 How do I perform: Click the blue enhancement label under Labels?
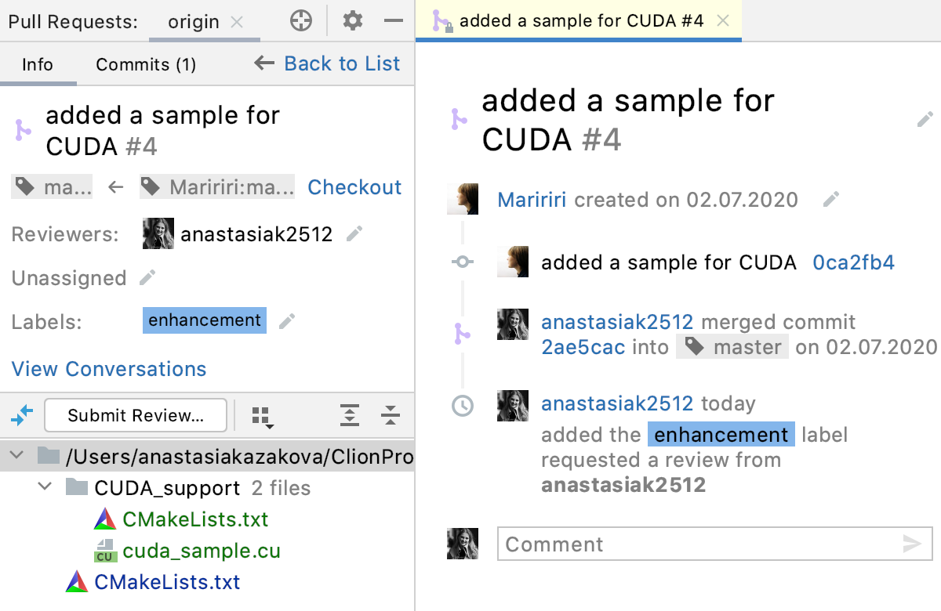[205, 320]
